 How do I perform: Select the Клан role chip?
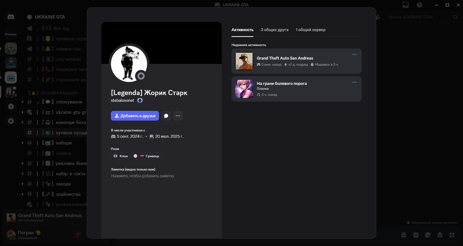click(x=120, y=156)
